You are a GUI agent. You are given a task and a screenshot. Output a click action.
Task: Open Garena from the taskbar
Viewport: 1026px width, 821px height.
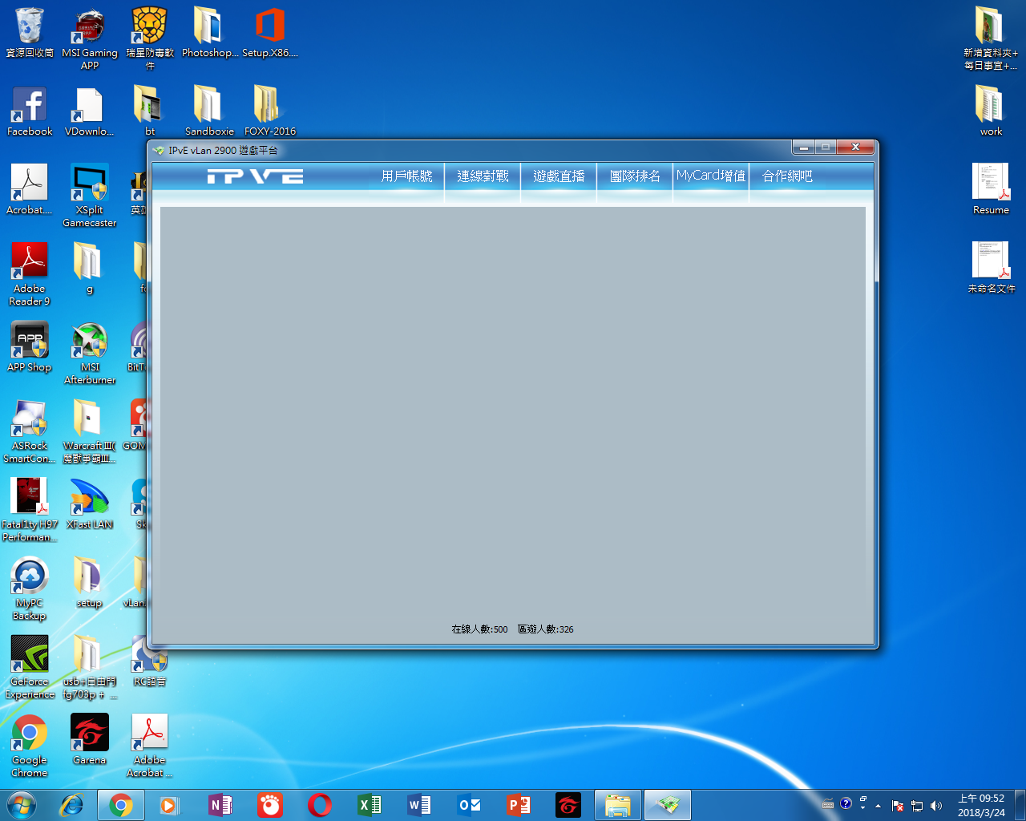click(x=568, y=805)
